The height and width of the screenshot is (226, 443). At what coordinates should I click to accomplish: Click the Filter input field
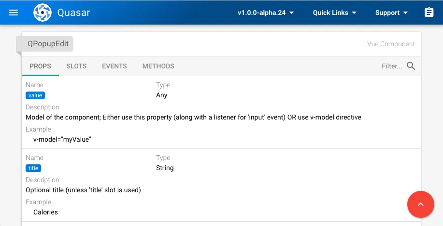point(392,66)
